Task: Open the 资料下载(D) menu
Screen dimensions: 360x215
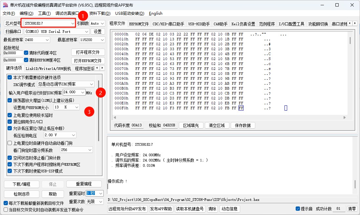Action: pos(100,13)
